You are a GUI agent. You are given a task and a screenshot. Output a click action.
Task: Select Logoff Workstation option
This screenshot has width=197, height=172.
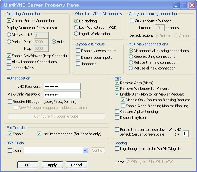pos(76,34)
